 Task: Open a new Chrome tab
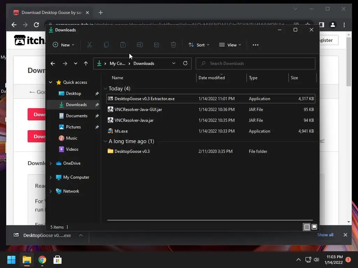[x=101, y=13]
